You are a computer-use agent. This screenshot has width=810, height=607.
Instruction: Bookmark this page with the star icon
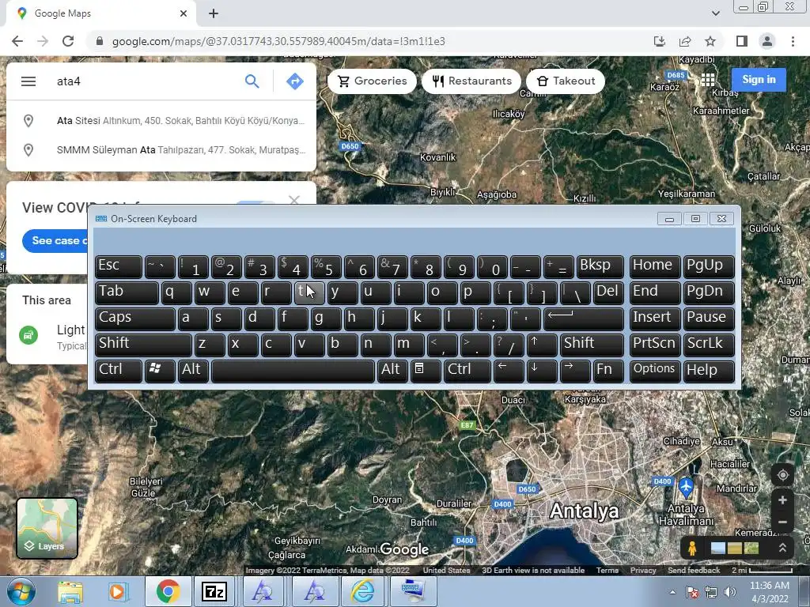pyautogui.click(x=710, y=41)
